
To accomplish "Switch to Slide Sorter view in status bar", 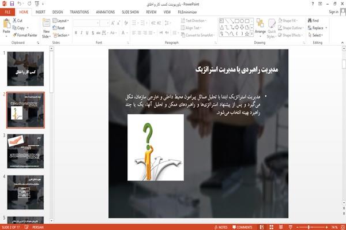I will (272, 227).
